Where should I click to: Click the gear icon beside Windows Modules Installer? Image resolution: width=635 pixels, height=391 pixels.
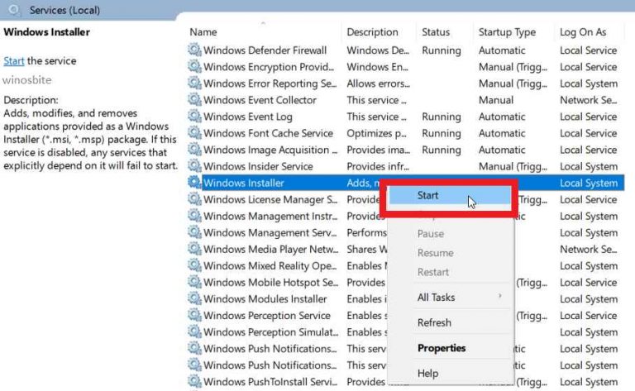click(x=194, y=298)
